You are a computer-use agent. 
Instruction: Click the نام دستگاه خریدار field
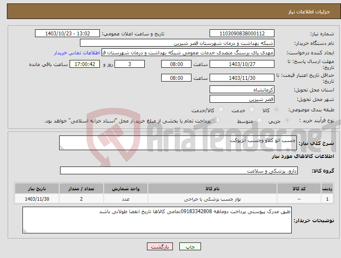click(x=177, y=43)
